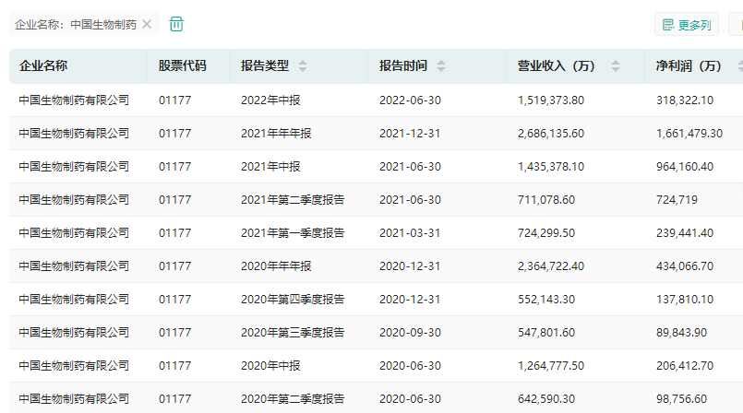Click date 2021-03-31

(x=410, y=232)
